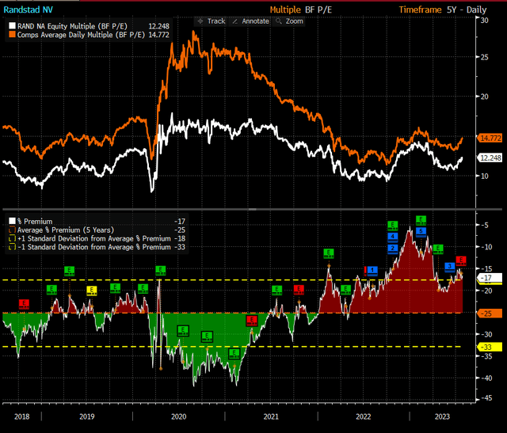The width and height of the screenshot is (507, 433).
Task: Click the orange 14.772 value label
Action: 488,138
